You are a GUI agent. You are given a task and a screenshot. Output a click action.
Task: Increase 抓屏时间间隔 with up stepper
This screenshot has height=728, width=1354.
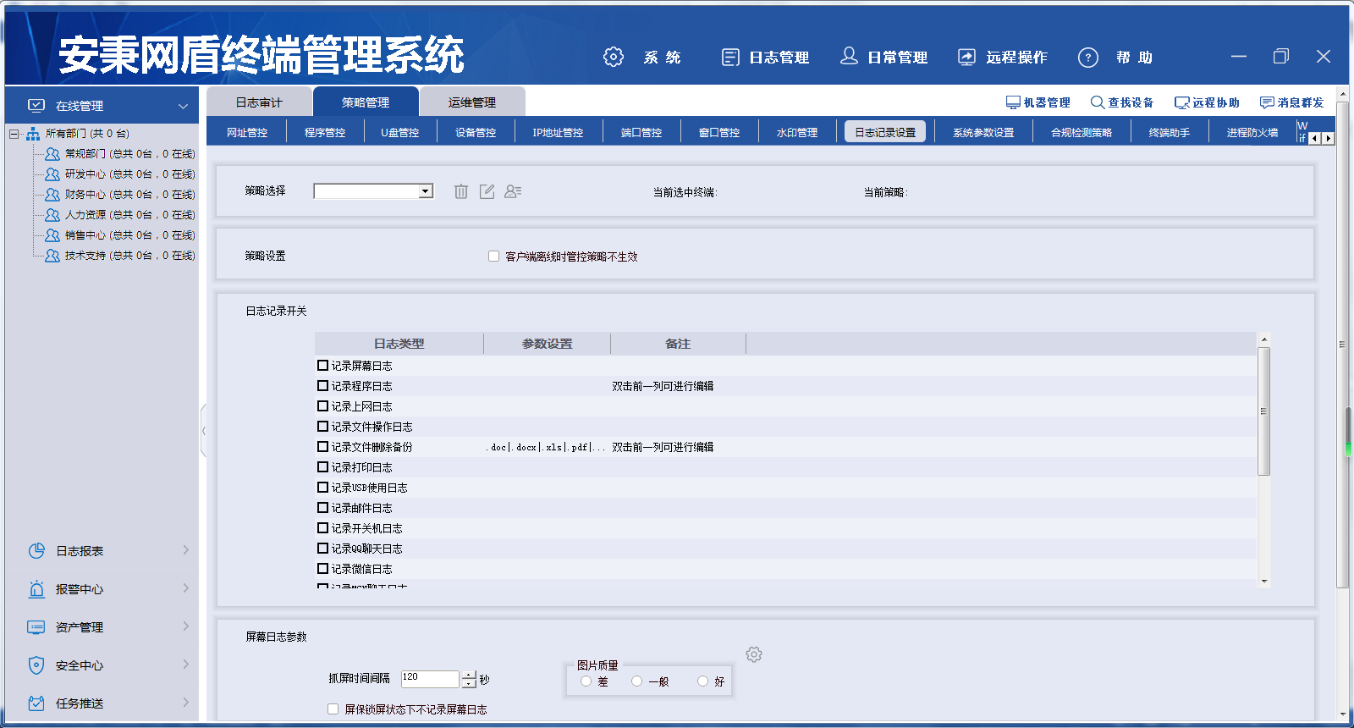(x=469, y=675)
